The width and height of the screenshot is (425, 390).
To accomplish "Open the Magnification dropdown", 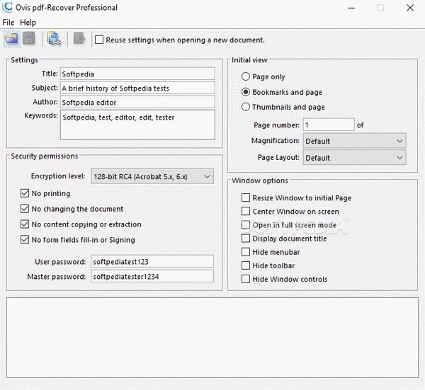I will click(354, 141).
